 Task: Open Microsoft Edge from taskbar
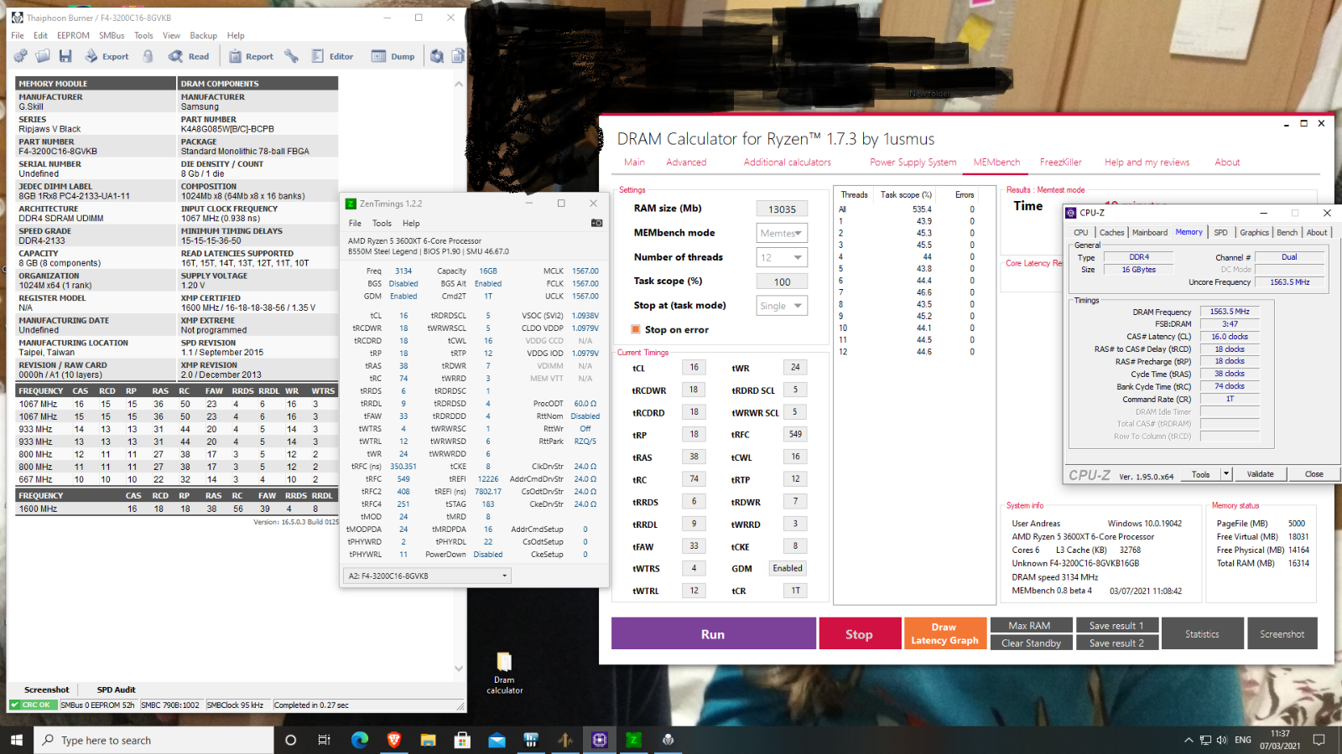click(x=360, y=740)
